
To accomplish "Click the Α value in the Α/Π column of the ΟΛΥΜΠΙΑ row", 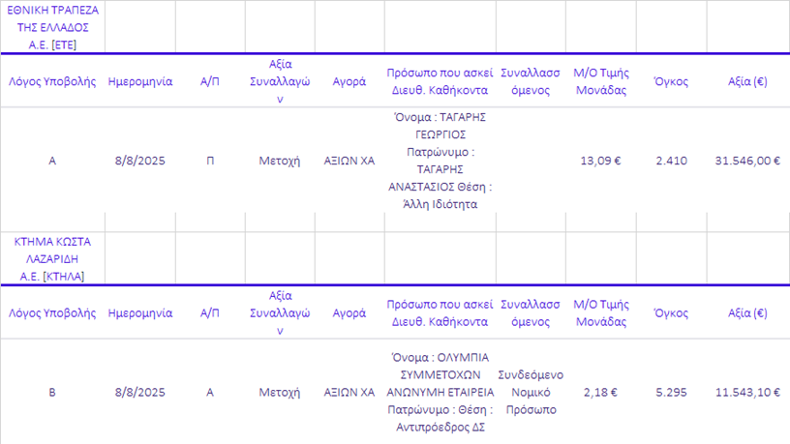I will pos(210,392).
